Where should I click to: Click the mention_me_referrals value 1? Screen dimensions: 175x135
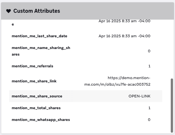(x=149, y=66)
